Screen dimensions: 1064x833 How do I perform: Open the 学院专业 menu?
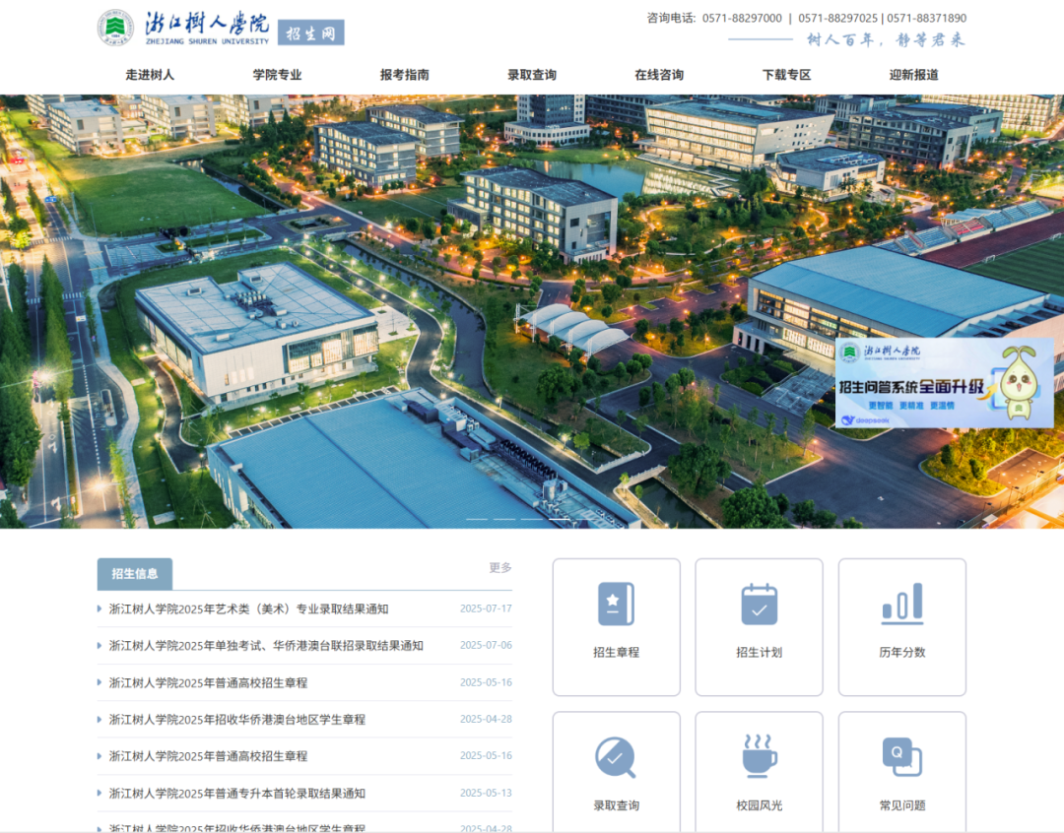(278, 75)
